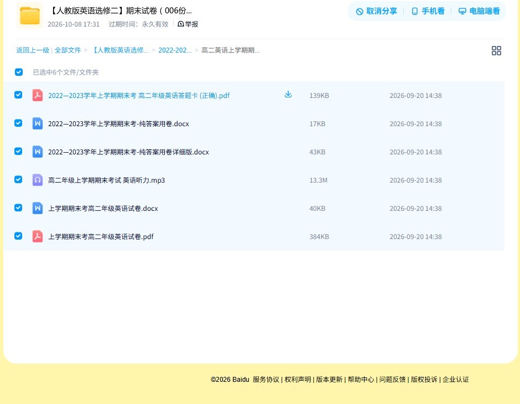
Task: Click Word icon of 上学期期末考高二年级英语试卷.docx
Action: 38,208
